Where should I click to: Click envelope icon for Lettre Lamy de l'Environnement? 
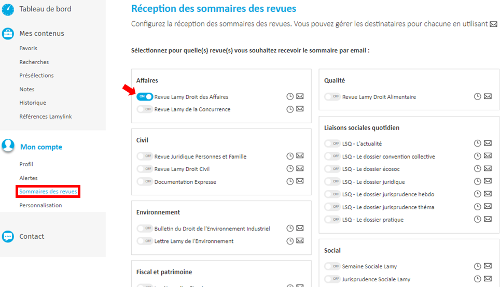point(300,241)
